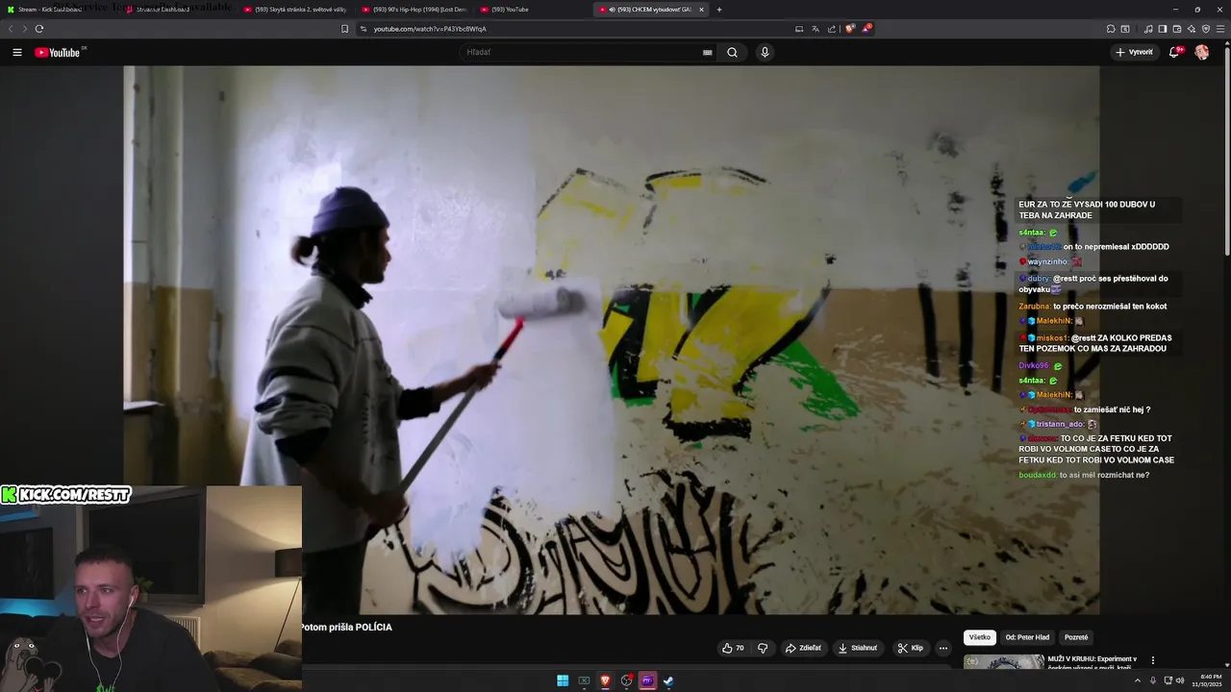This screenshot has height=692, width=1231.
Task: Open the translate page icon
Action: point(816,29)
